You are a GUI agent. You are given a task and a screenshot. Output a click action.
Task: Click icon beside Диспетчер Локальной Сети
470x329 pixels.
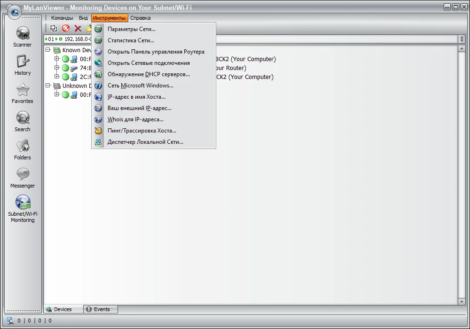(x=98, y=142)
